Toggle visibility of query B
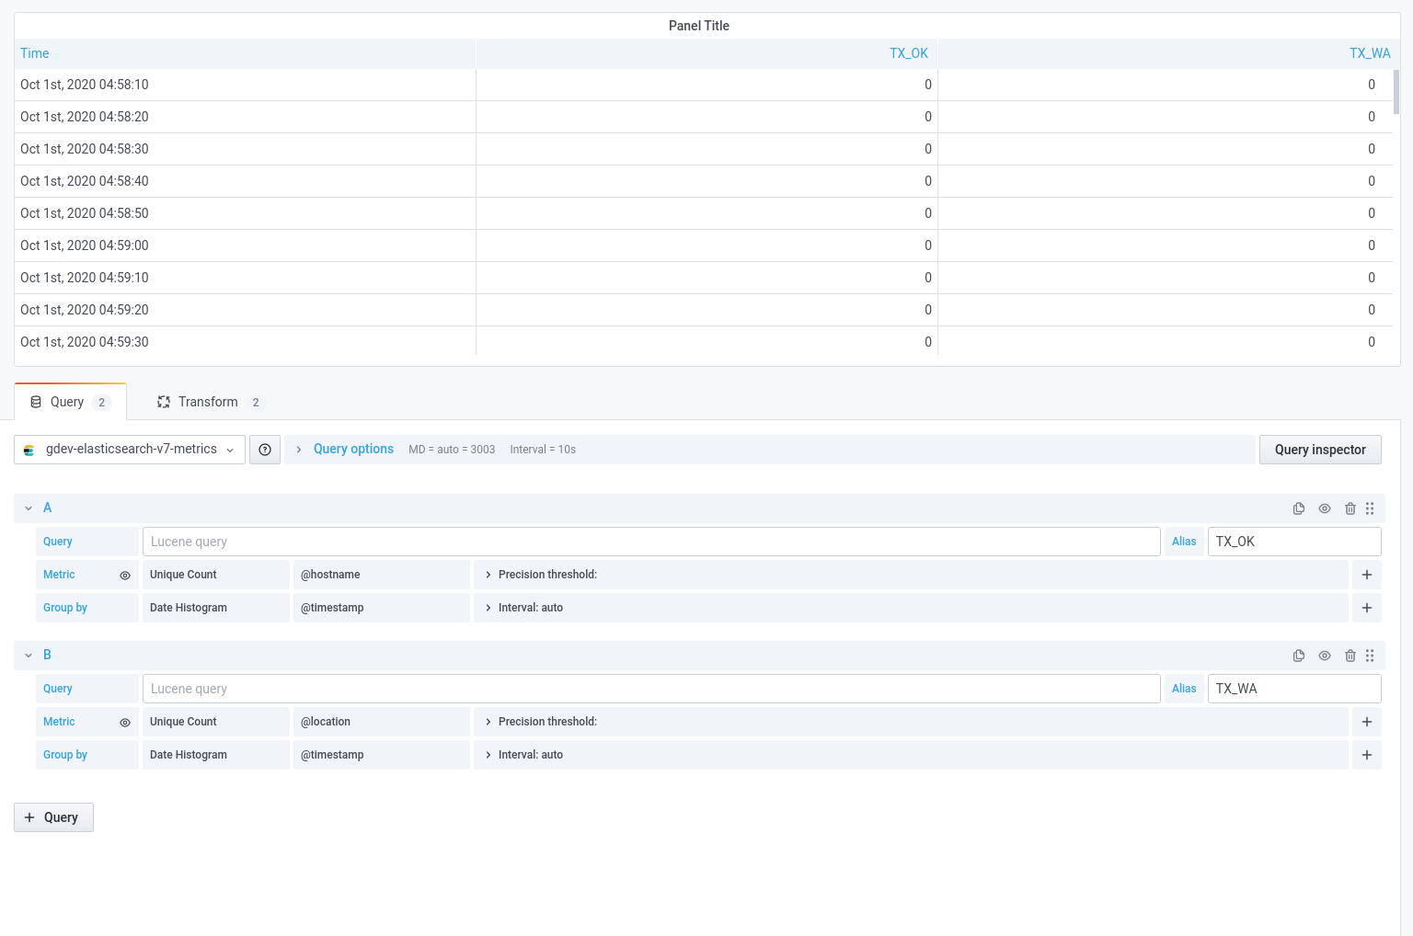Screen dimensions: 1413x936 pyautogui.click(x=1325, y=656)
